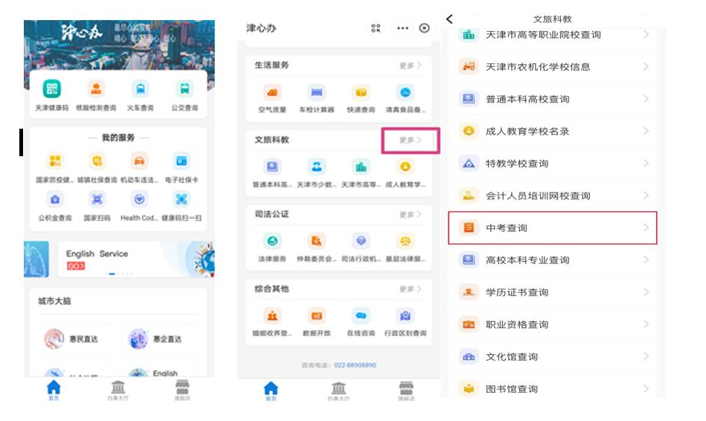Expand 更多 in the 文旅科教 section
Image resolution: width=706 pixels, height=421 pixels.
click(410, 140)
